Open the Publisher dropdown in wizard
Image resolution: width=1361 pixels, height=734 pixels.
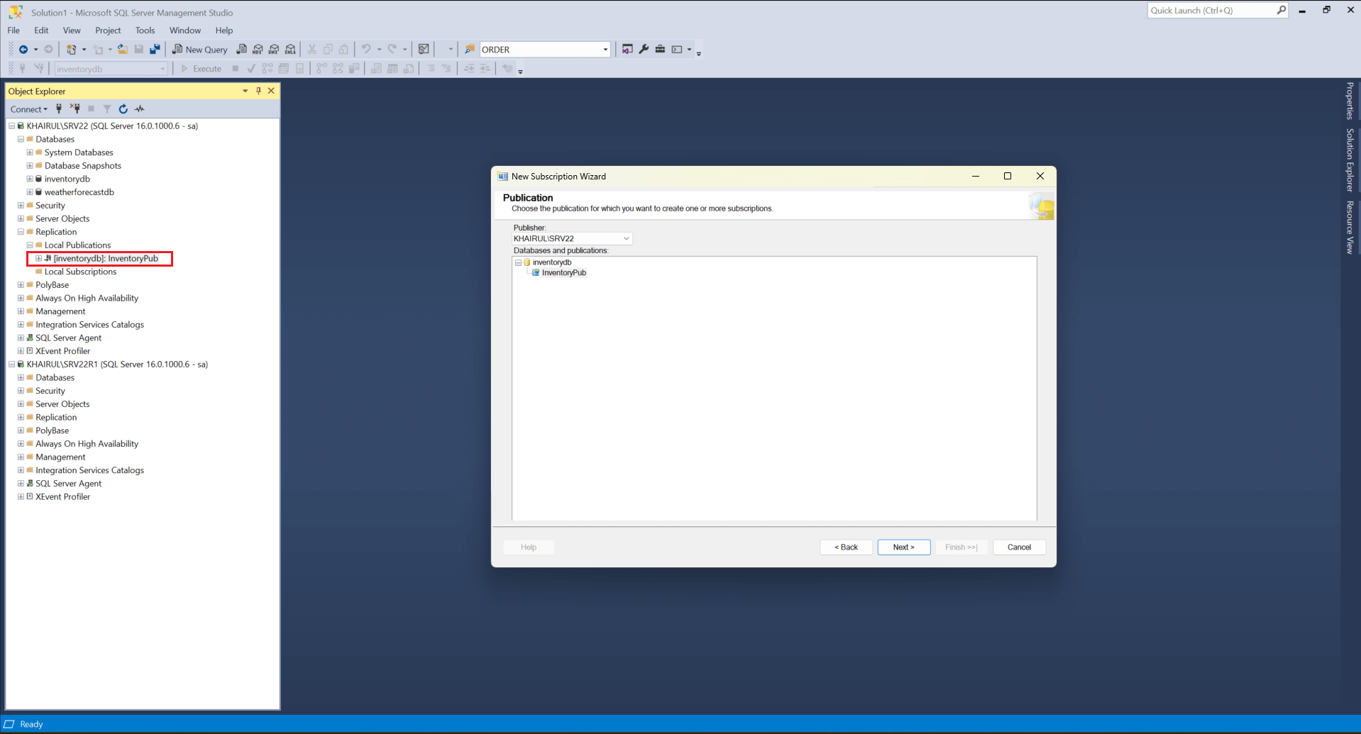(626, 239)
